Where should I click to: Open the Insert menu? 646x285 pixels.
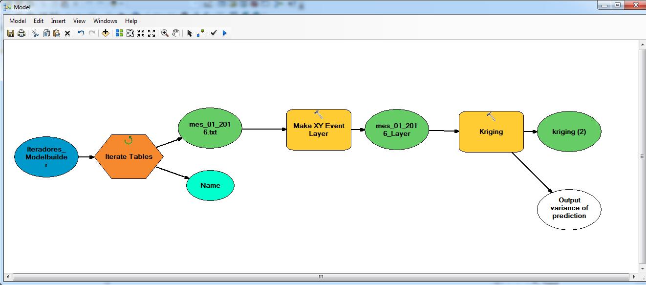[x=58, y=21]
